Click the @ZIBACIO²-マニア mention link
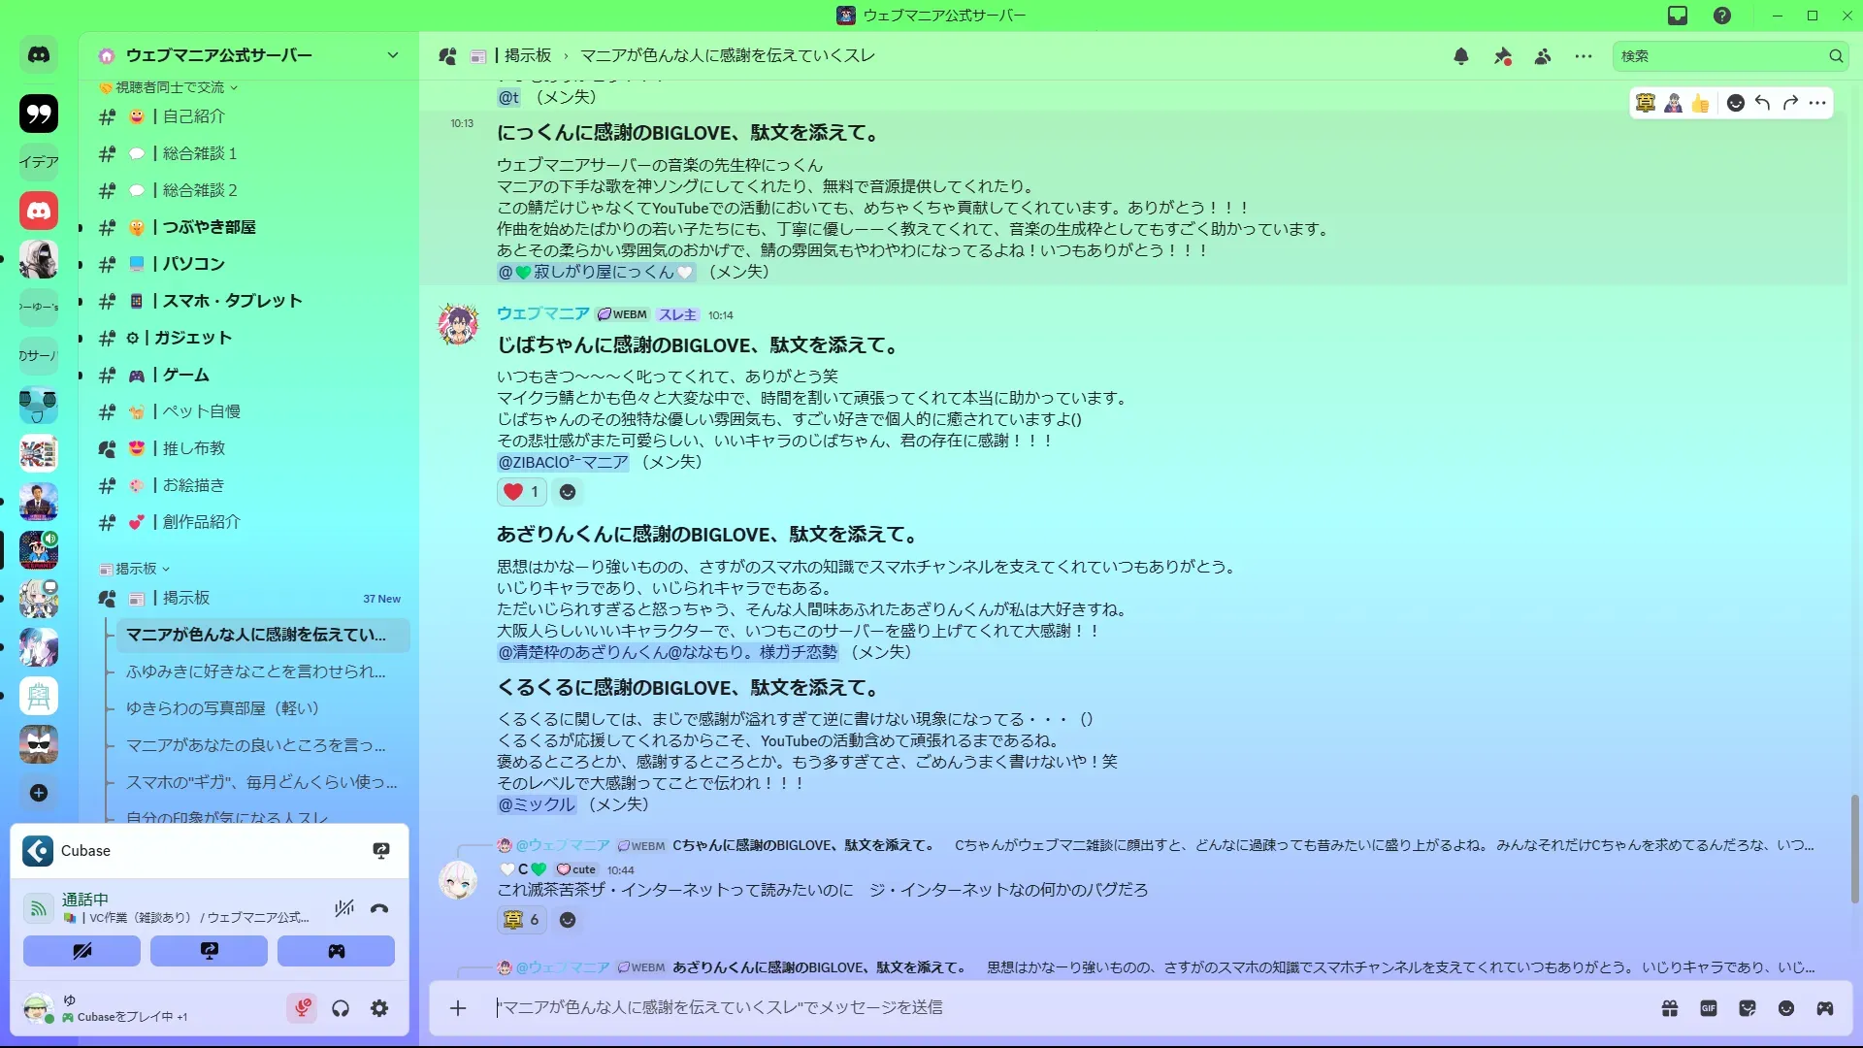 563,462
